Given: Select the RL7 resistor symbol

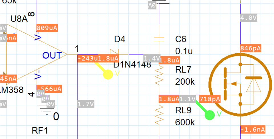Looking at the screenshot, I should [x=159, y=74].
